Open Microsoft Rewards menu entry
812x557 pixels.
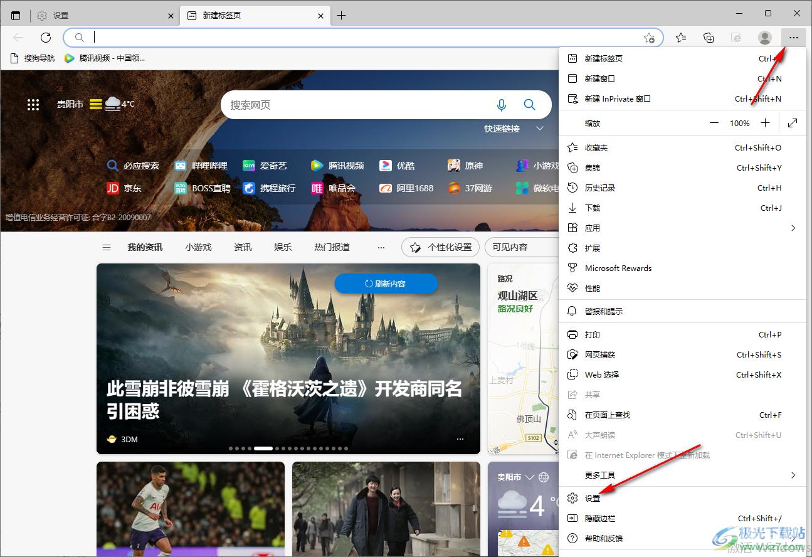(682, 268)
